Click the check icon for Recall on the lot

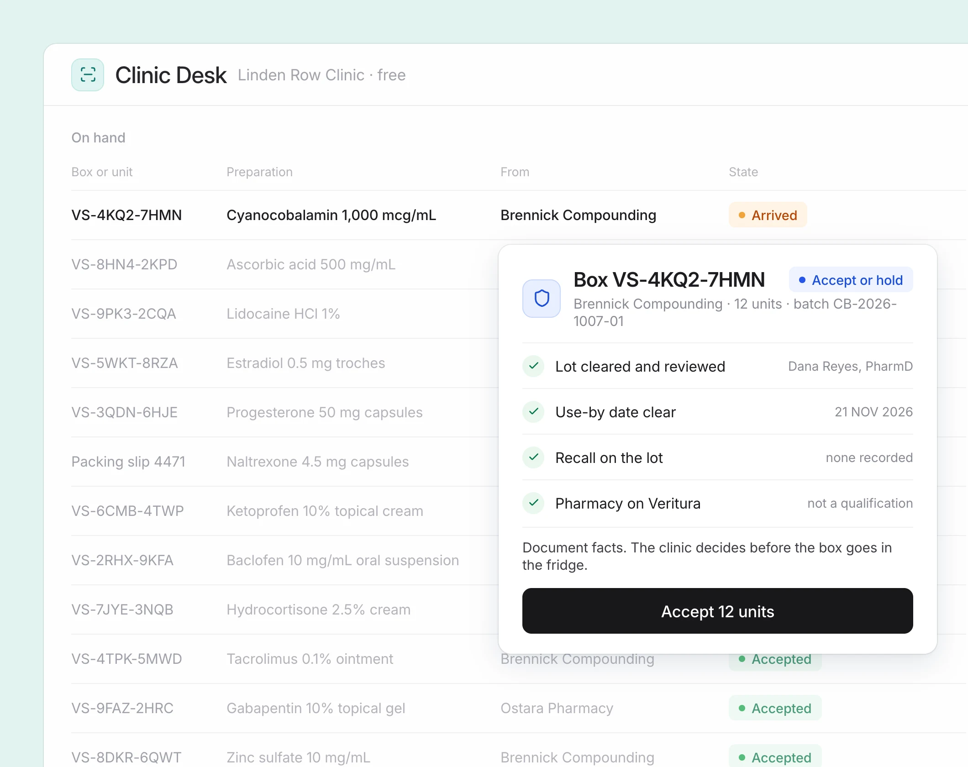[533, 457]
